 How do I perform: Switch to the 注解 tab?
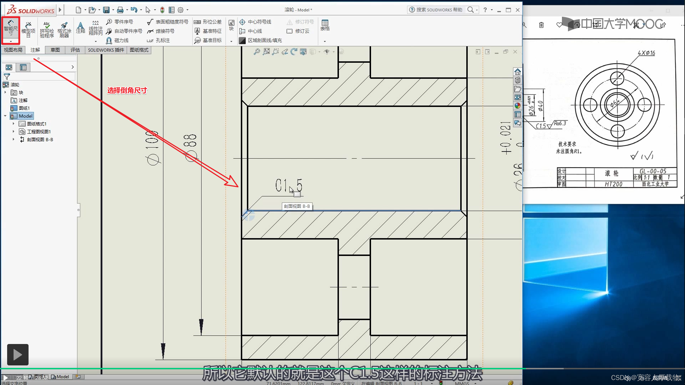tap(35, 50)
